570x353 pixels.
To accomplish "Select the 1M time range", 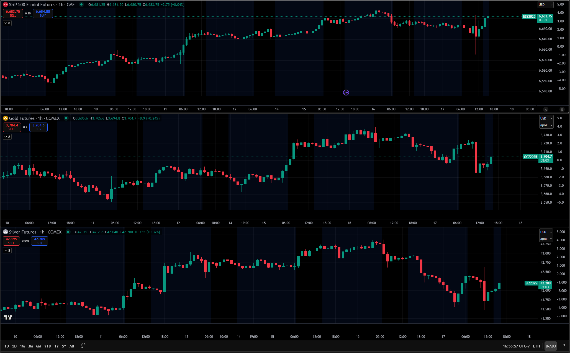I will coord(22,346).
